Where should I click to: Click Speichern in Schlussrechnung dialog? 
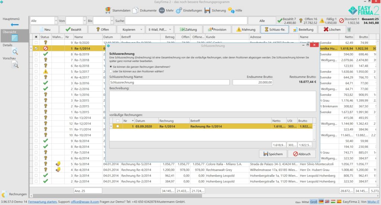[x=273, y=154]
